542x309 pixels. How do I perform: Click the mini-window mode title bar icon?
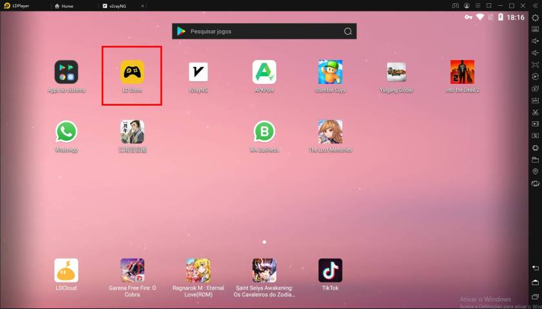[x=489, y=6]
